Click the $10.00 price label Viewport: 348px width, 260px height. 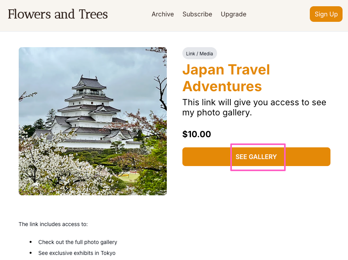coord(196,134)
